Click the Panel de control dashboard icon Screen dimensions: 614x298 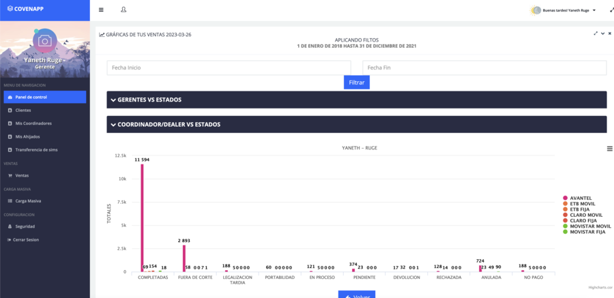tap(10, 97)
